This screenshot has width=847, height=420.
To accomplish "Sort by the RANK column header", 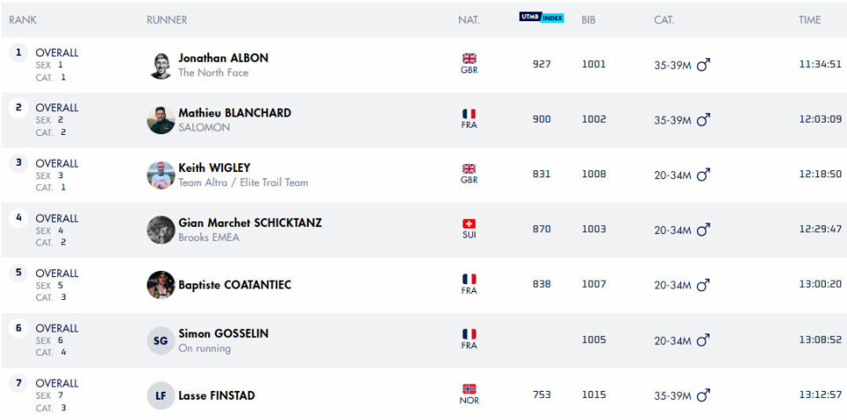I will tap(23, 19).
